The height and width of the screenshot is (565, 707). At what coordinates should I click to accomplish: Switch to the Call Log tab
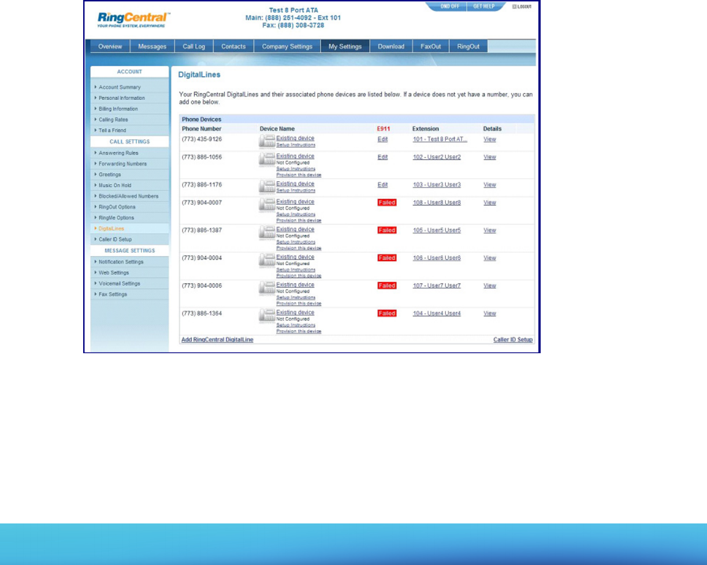[x=194, y=47]
